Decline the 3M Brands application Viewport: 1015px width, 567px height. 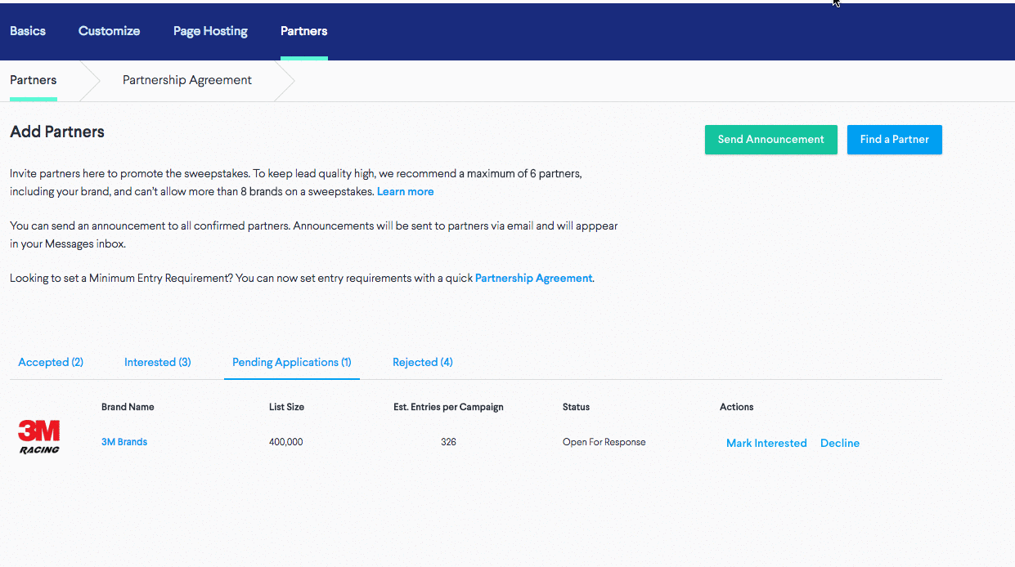[x=840, y=443]
